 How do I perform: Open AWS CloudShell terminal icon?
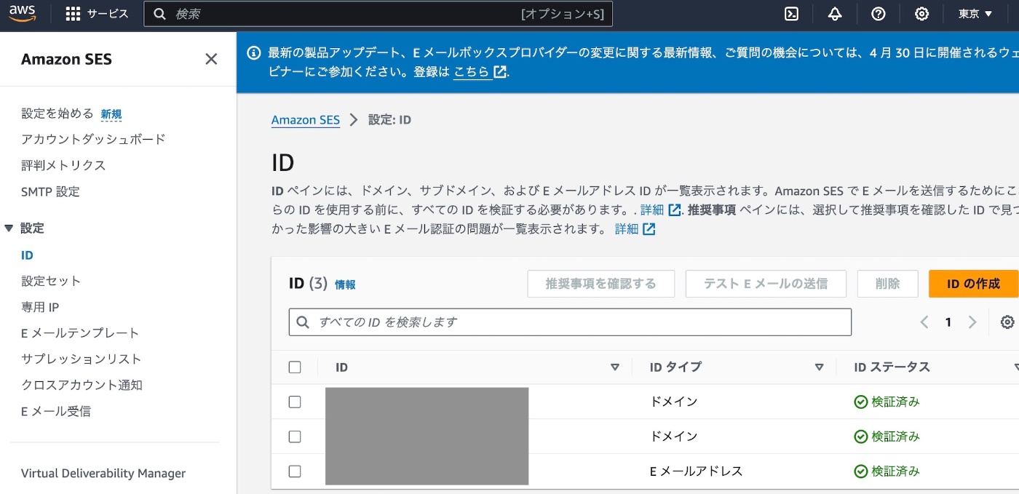791,14
